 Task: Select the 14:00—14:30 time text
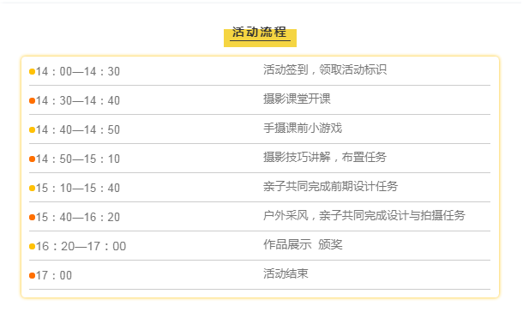[78, 71]
